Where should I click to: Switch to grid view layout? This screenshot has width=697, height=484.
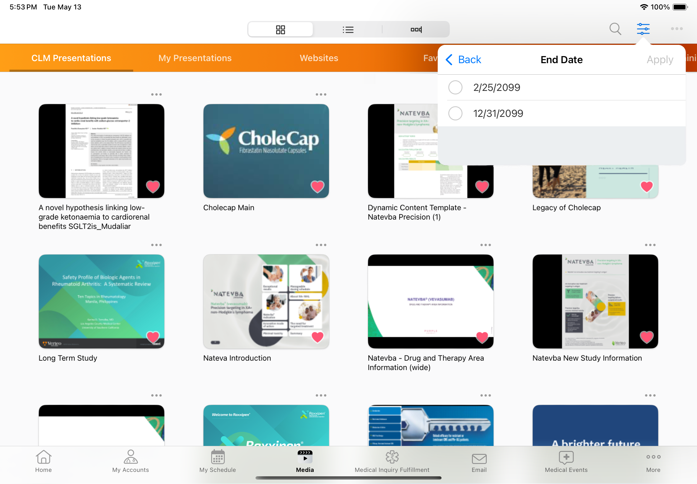pos(280,30)
